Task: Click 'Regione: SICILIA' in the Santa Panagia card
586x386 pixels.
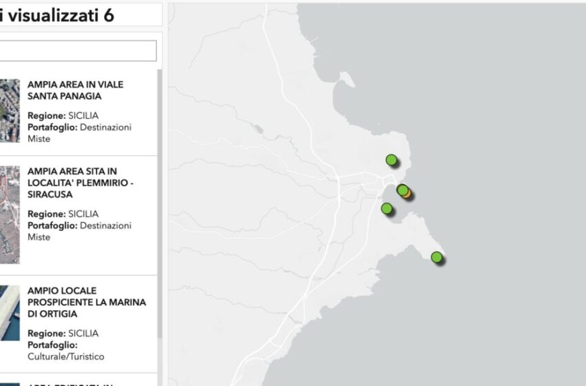Action: click(x=63, y=116)
